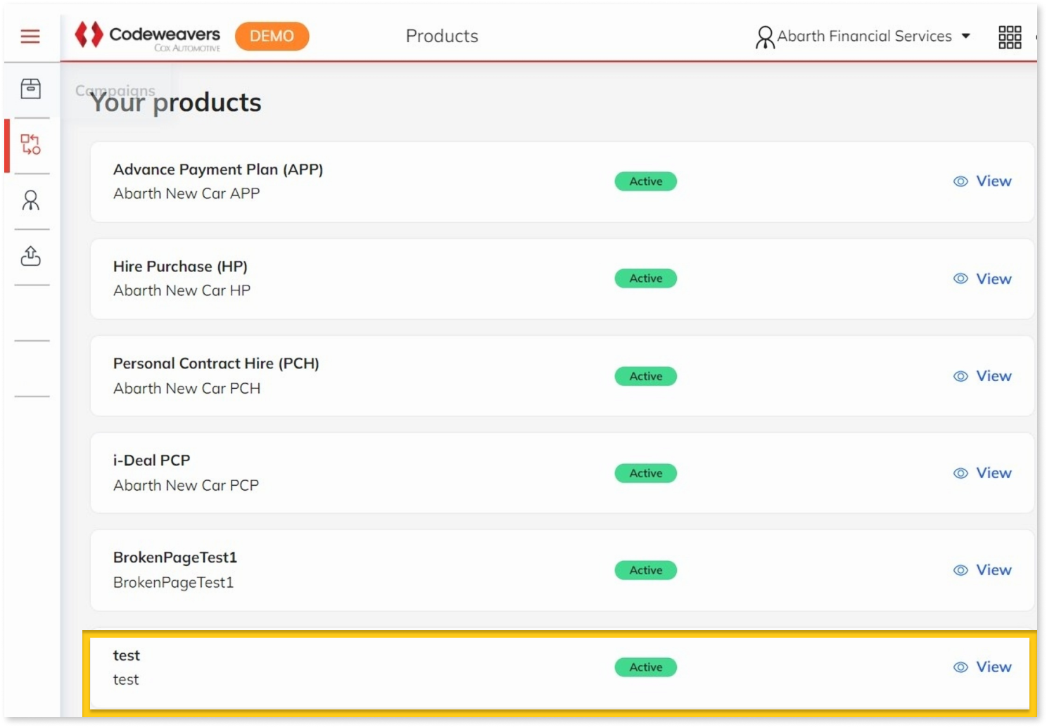Click eye icon for test product
This screenshot has height=727, width=1047.
pyautogui.click(x=960, y=667)
